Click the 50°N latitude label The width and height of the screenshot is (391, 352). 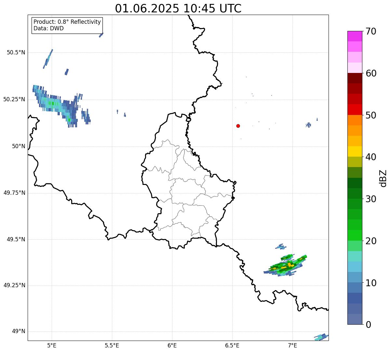tap(19, 146)
